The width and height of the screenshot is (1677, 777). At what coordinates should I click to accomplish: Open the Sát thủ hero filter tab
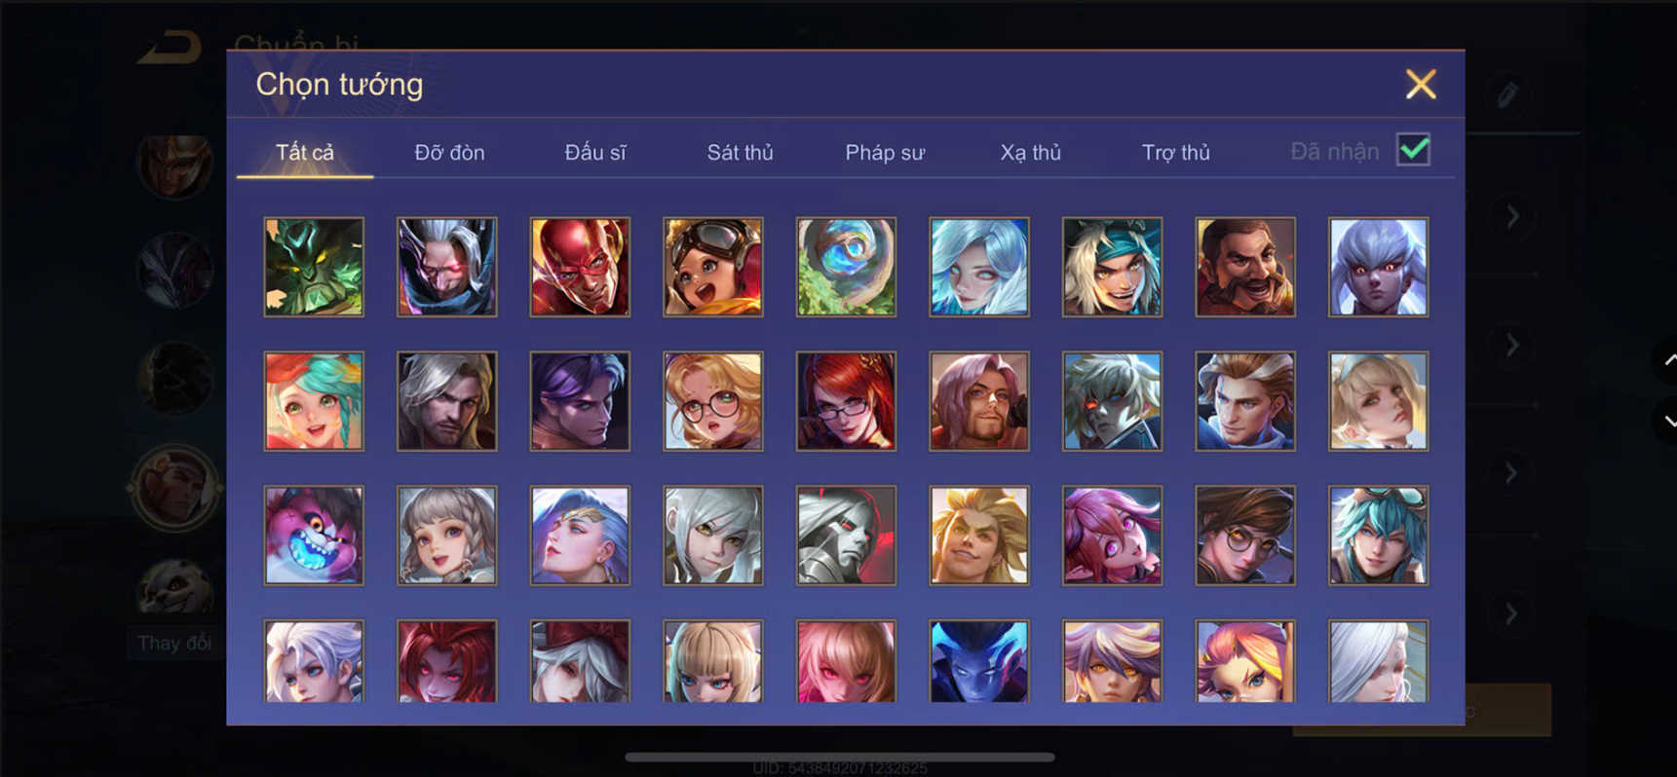coord(740,152)
